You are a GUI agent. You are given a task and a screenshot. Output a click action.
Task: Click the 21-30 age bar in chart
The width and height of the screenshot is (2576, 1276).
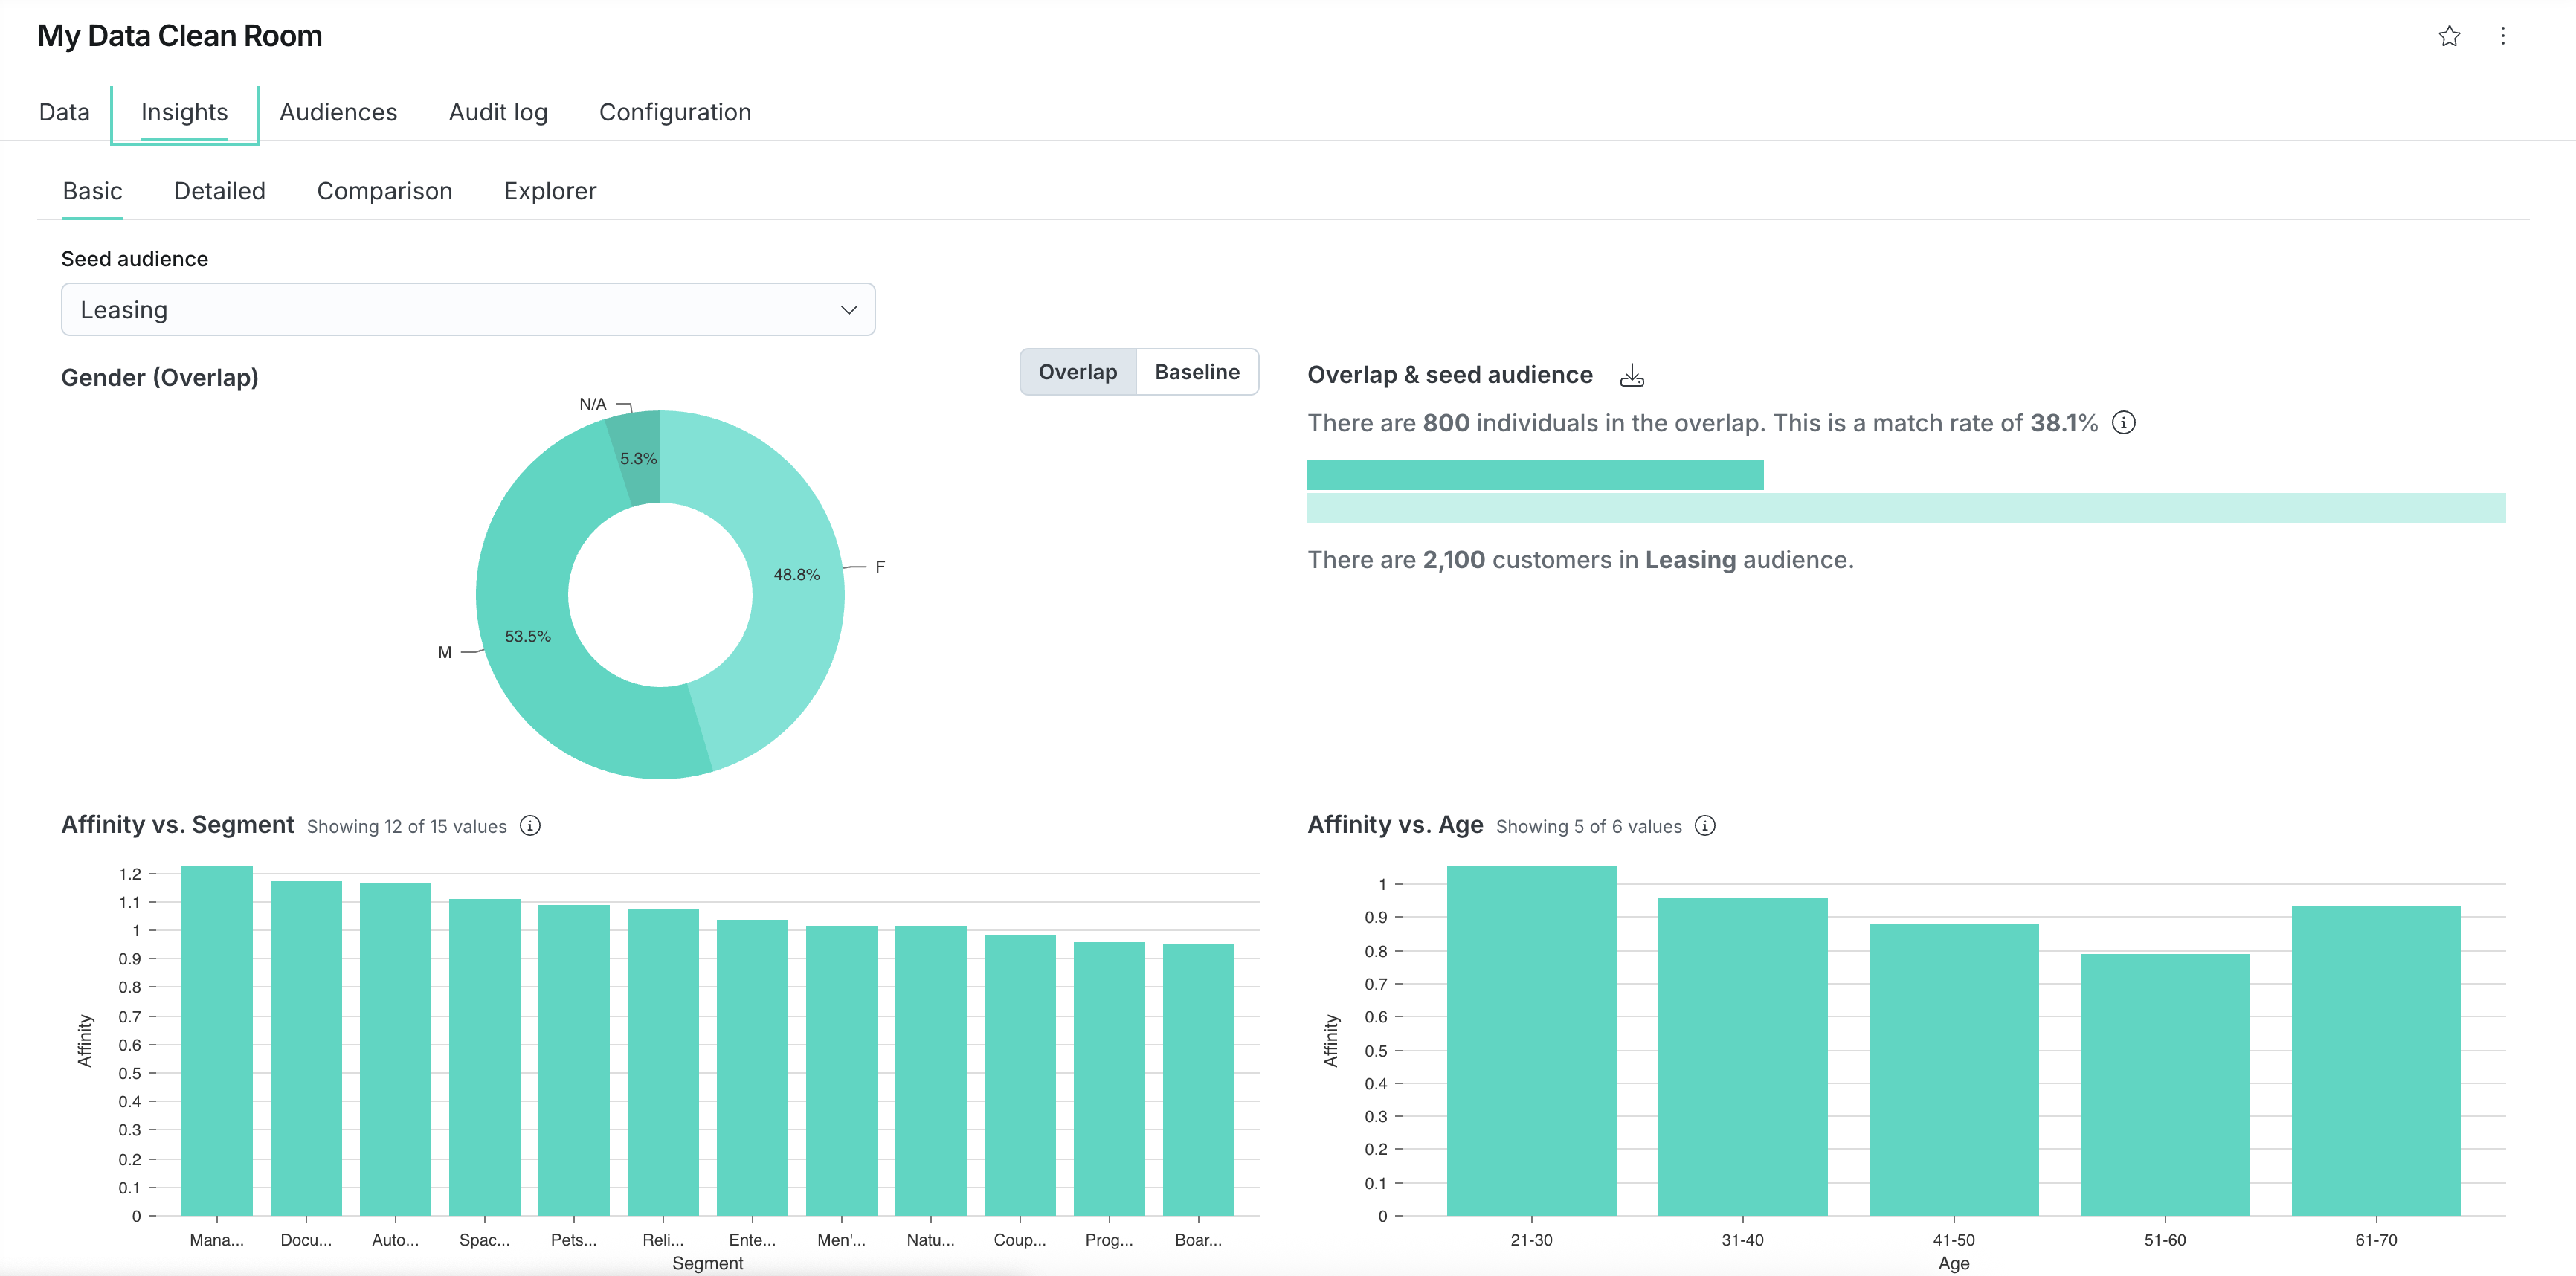pyautogui.click(x=1530, y=1040)
